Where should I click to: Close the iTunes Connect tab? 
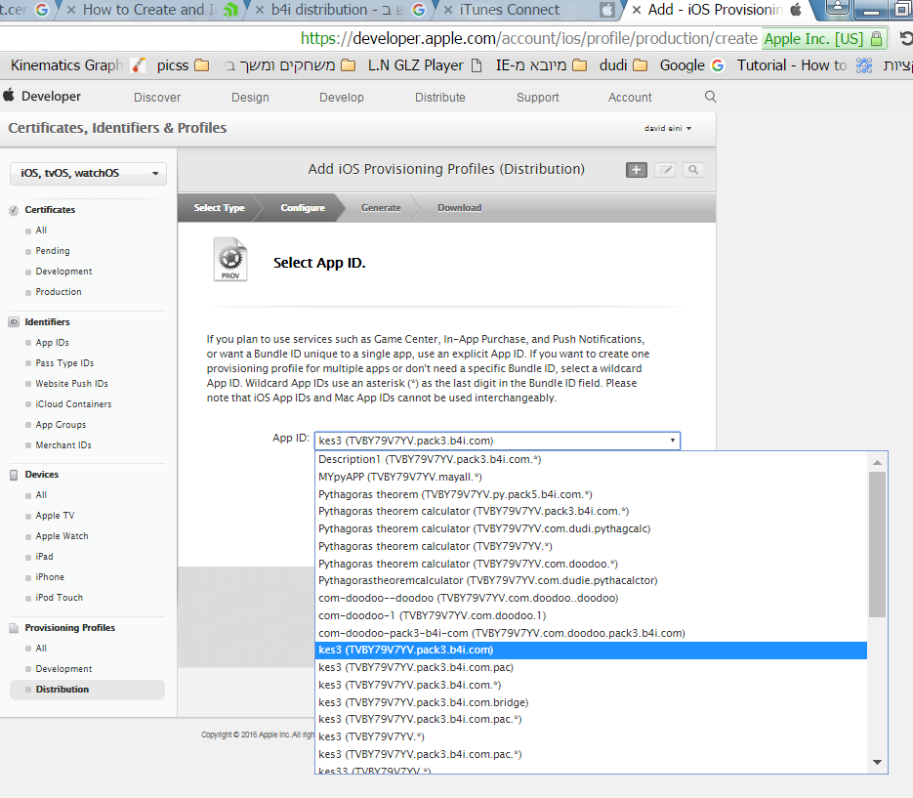[448, 10]
